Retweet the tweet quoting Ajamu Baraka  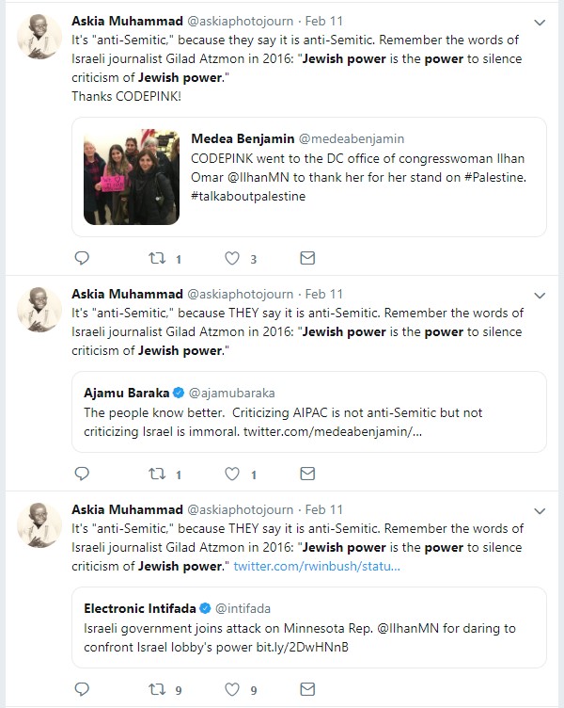pyautogui.click(x=157, y=474)
